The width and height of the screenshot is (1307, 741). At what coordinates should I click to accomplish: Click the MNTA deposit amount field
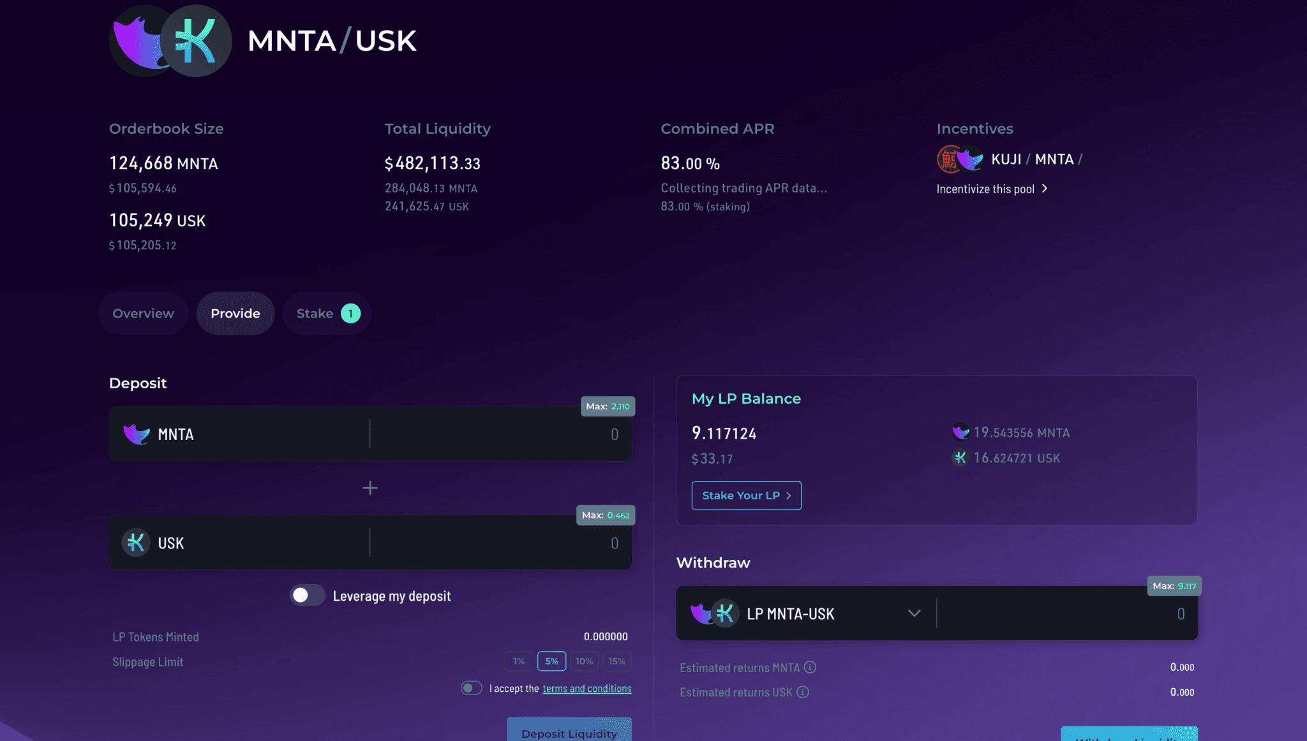(500, 434)
